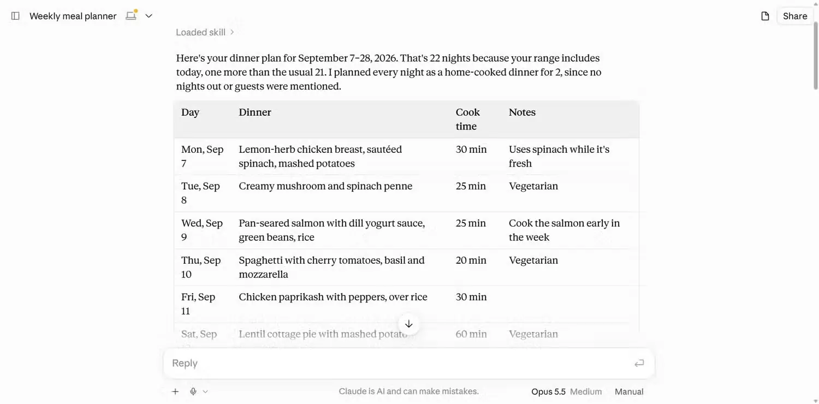Toggle the sidebar panel icon
819x404 pixels.
tap(15, 16)
